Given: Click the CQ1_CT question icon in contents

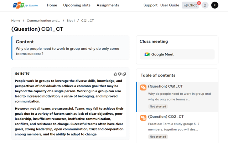Looking at the screenshot, I should click(x=143, y=88).
